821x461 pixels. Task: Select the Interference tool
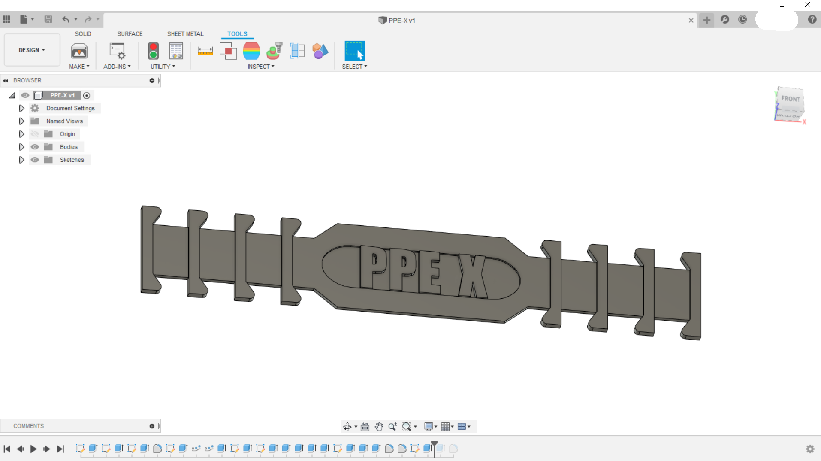(x=228, y=51)
